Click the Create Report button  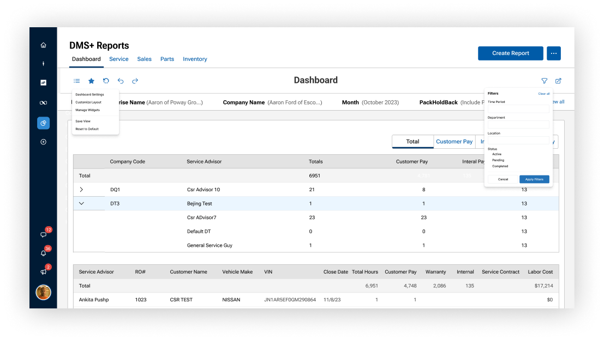[x=510, y=53]
